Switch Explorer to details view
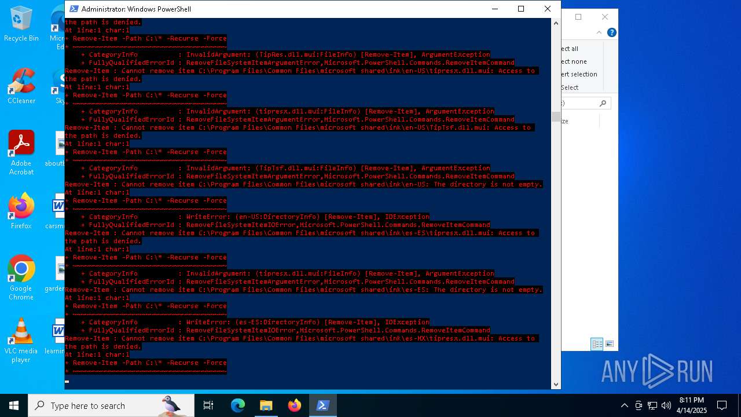 597,344
